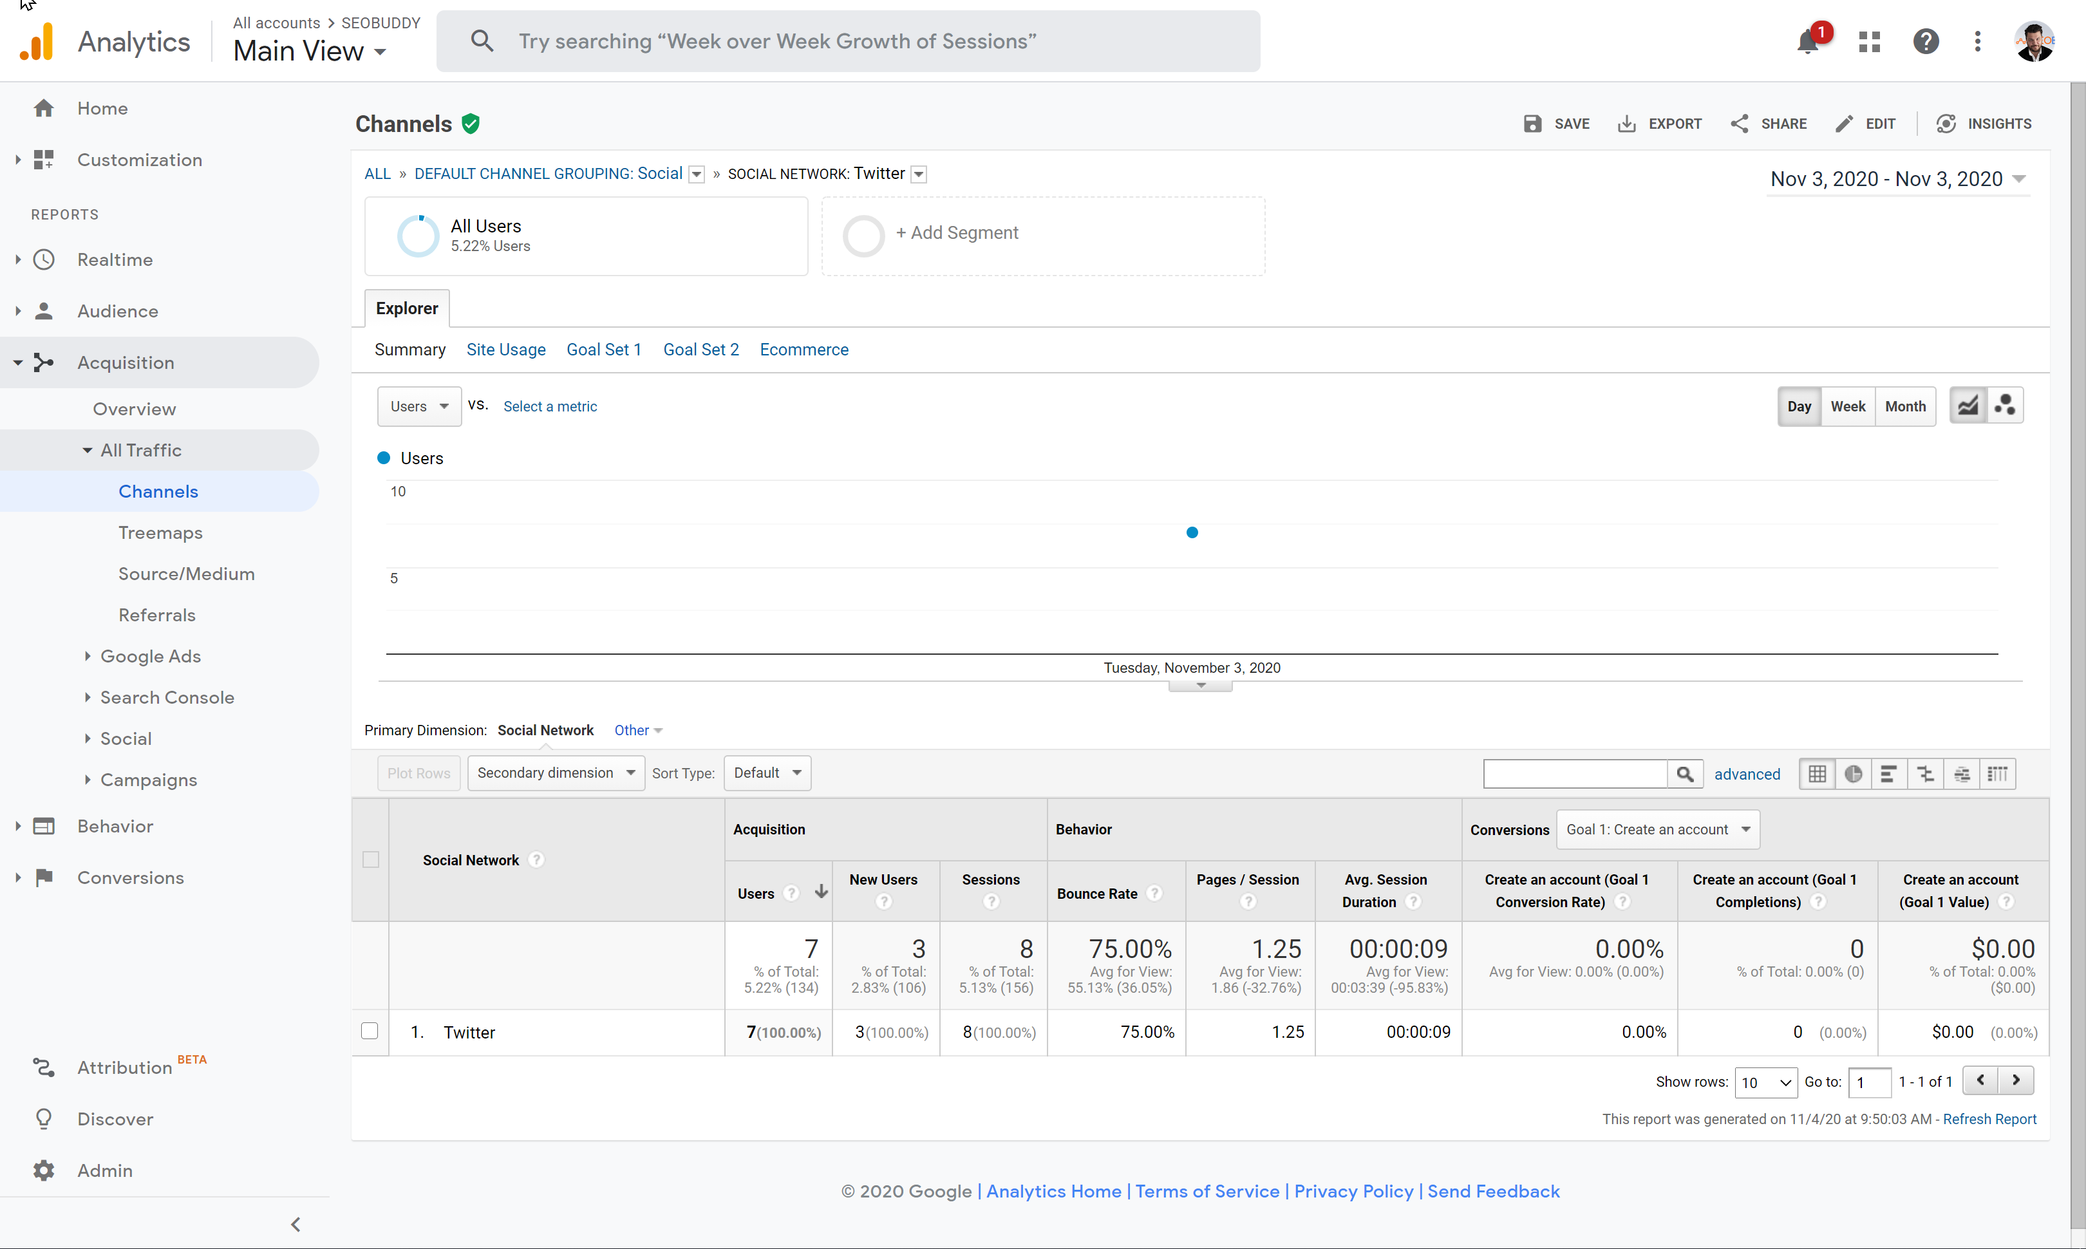Screen dimensions: 2086x1249
Task: Click the table search input field
Action: (1575, 773)
